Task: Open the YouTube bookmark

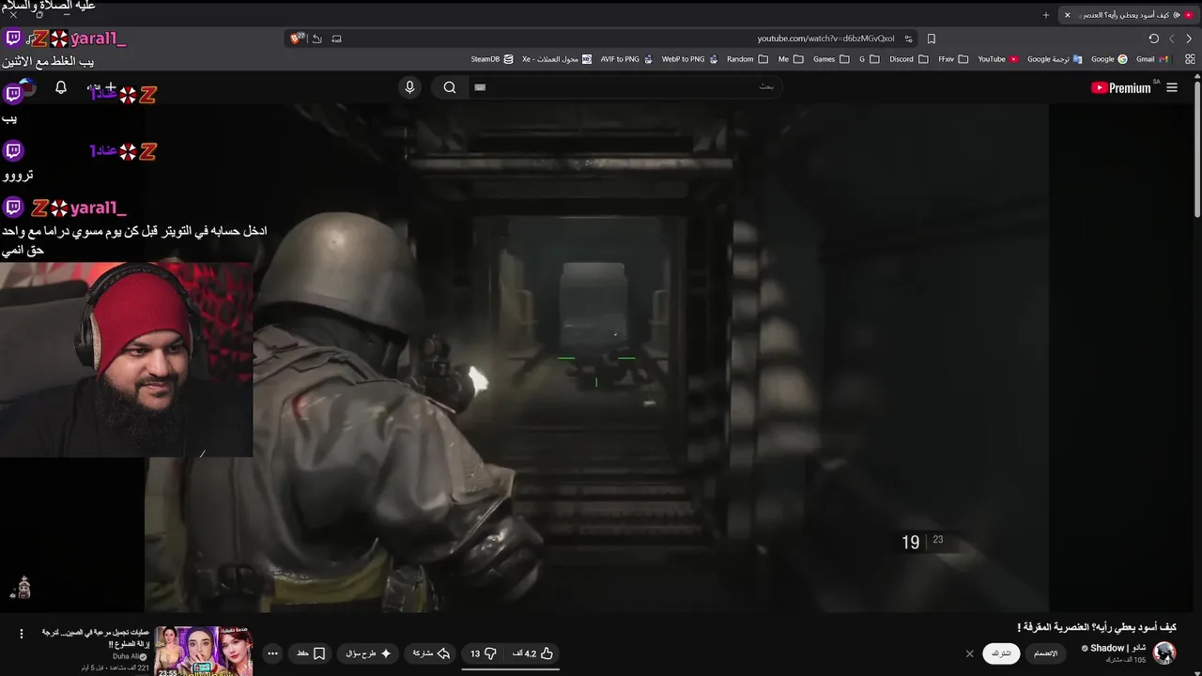Action: [998, 59]
